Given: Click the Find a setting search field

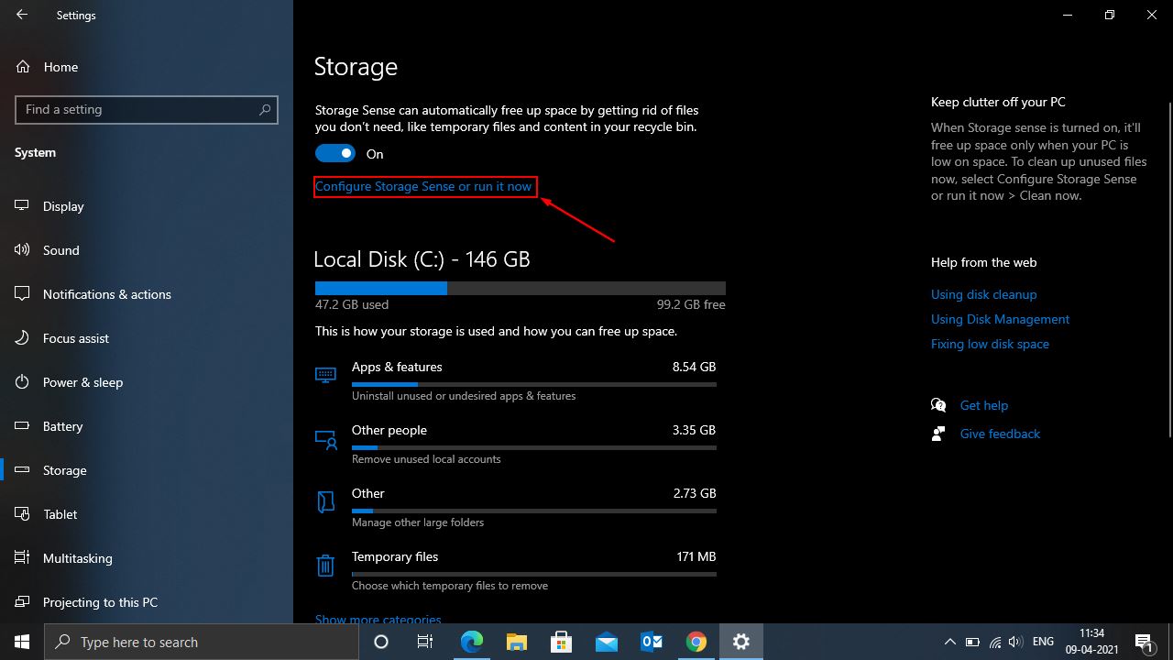Looking at the screenshot, I should [x=147, y=109].
